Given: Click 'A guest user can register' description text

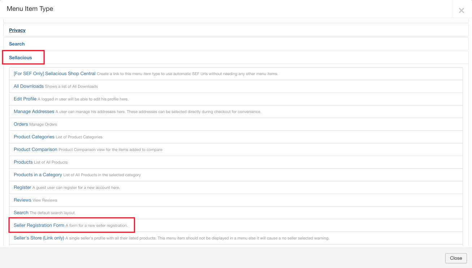Looking at the screenshot, I should pyautogui.click(x=76, y=188).
